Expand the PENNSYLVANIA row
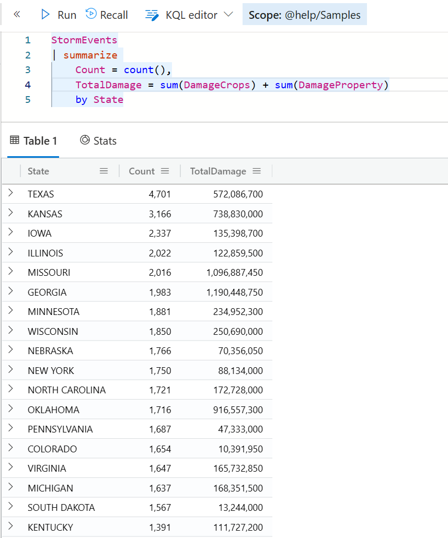Viewport: 448px width, 538px height. coord(10,427)
